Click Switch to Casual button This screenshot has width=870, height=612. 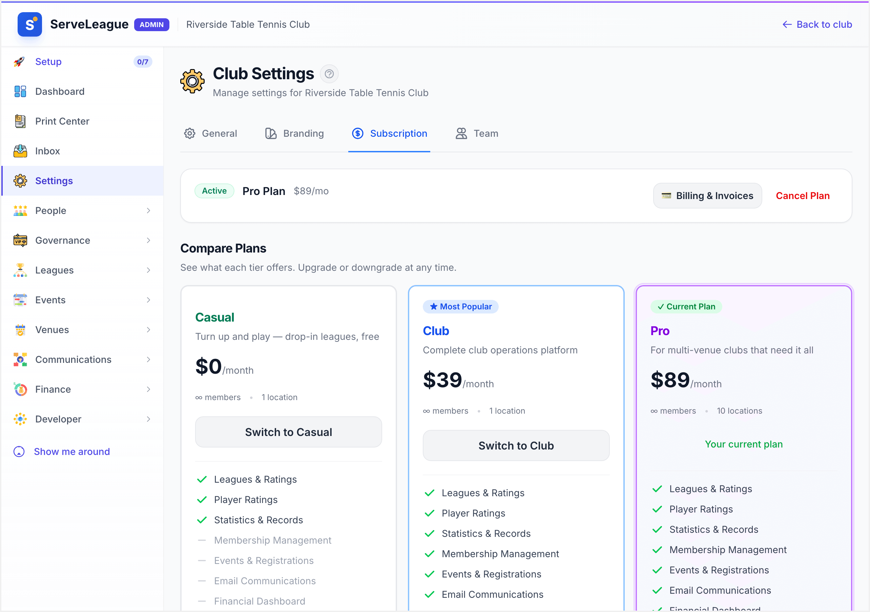click(288, 432)
